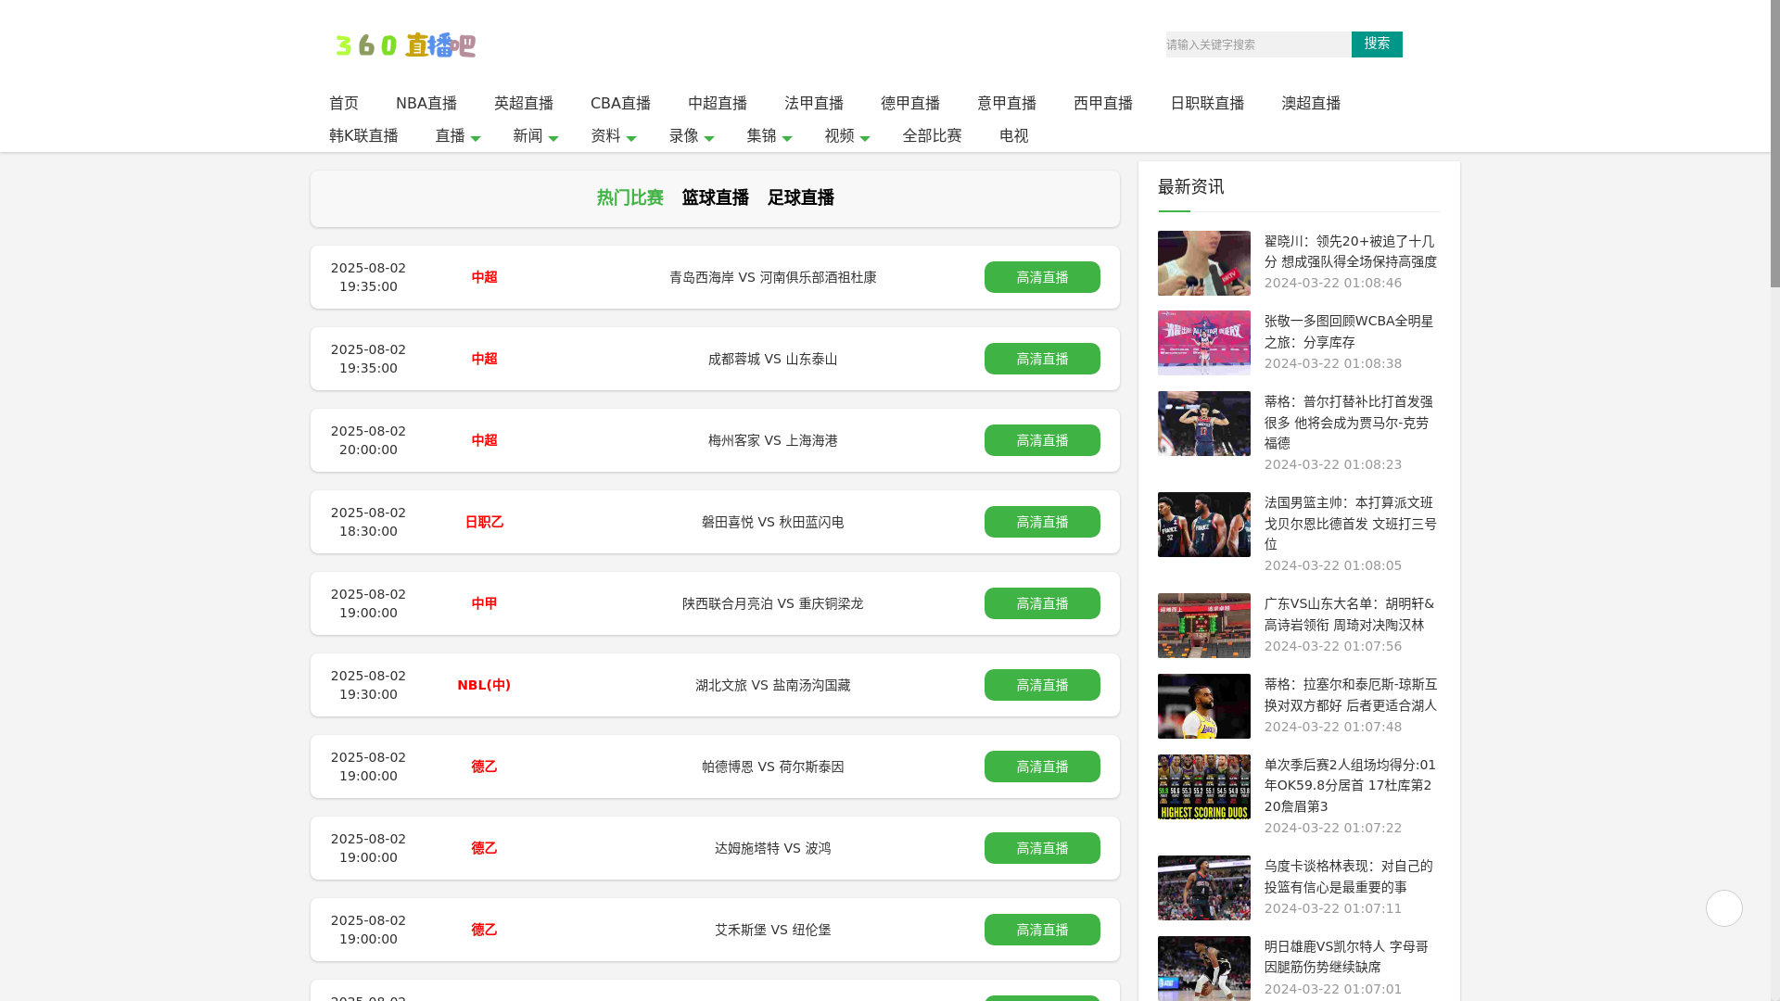Click 高清直播 for 成都蓉城 VS 山东泰山
1780x1001 pixels.
(1042, 359)
